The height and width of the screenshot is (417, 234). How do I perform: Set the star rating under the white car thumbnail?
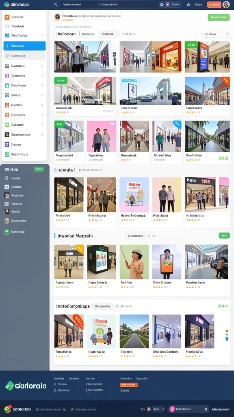[x=61, y=112]
